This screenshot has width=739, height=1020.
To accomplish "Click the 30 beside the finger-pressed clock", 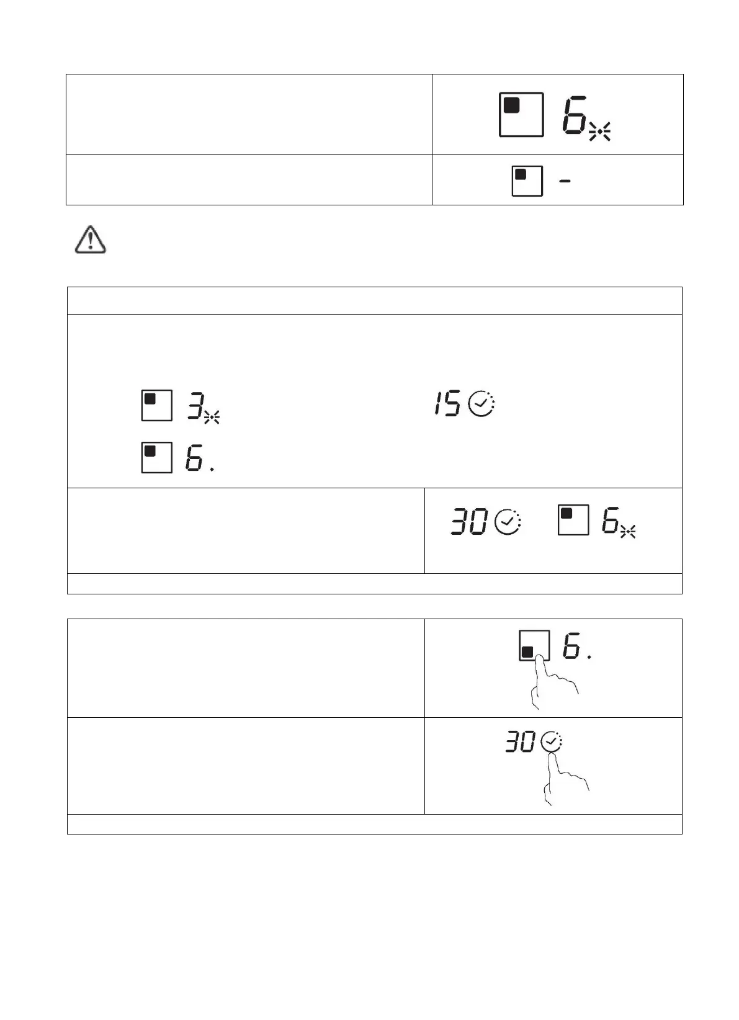I will pyautogui.click(x=521, y=742).
